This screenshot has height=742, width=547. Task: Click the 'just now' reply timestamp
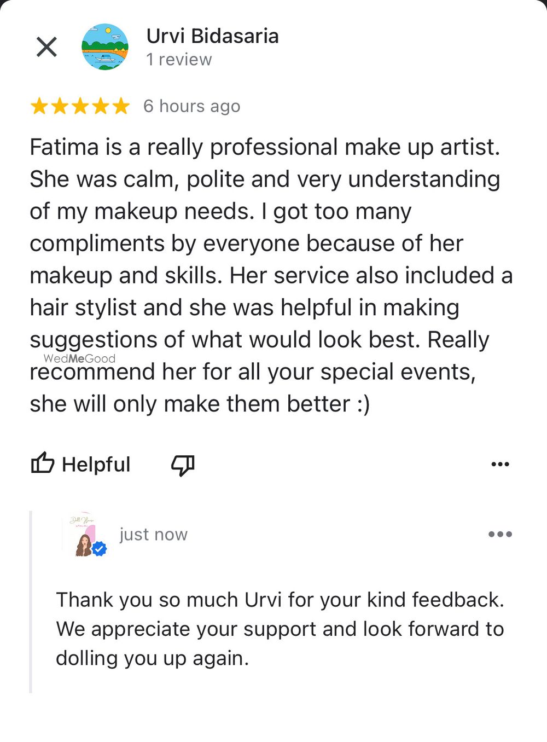click(153, 534)
